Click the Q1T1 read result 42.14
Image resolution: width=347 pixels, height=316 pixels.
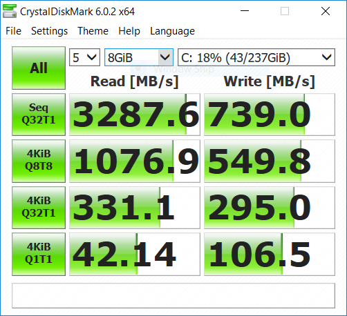click(135, 254)
